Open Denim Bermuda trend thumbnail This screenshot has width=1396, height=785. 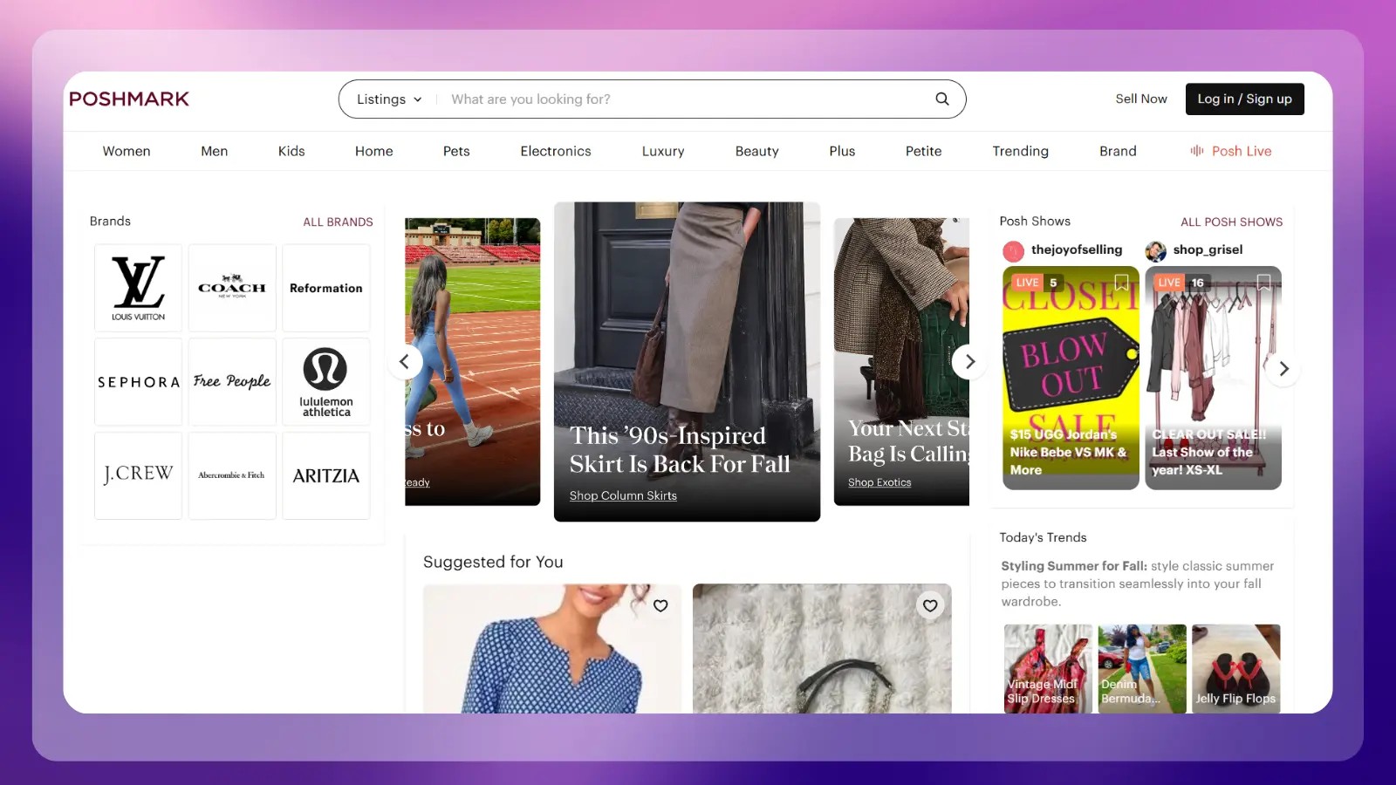tap(1142, 669)
